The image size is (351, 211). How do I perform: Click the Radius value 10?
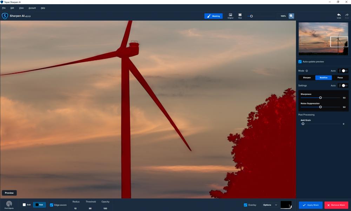tap(75, 208)
